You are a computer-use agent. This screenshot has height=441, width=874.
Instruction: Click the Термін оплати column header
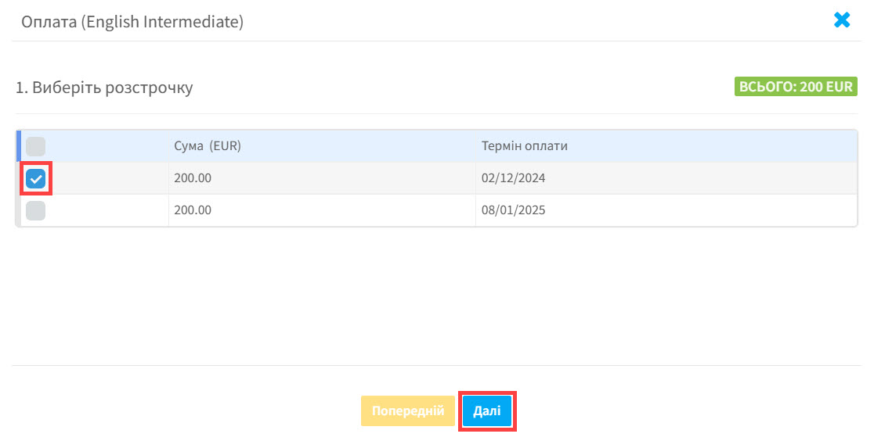525,146
